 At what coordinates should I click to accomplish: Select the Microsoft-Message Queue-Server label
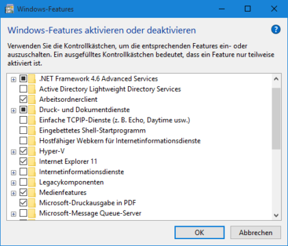pos(90,213)
